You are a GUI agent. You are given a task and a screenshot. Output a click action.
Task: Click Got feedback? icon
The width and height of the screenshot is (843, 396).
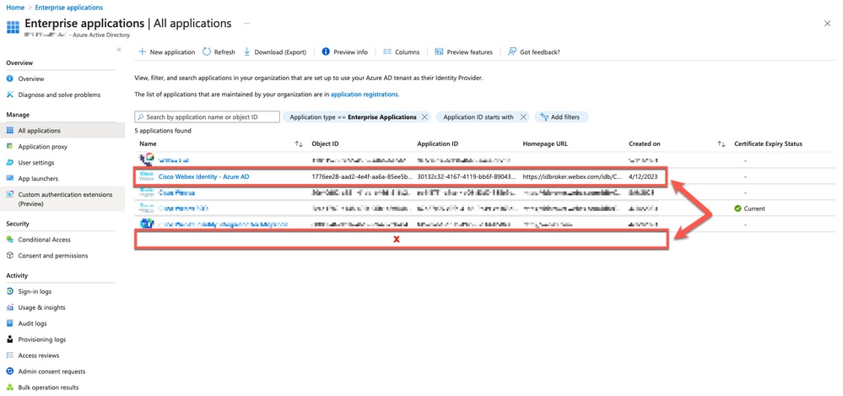(512, 52)
